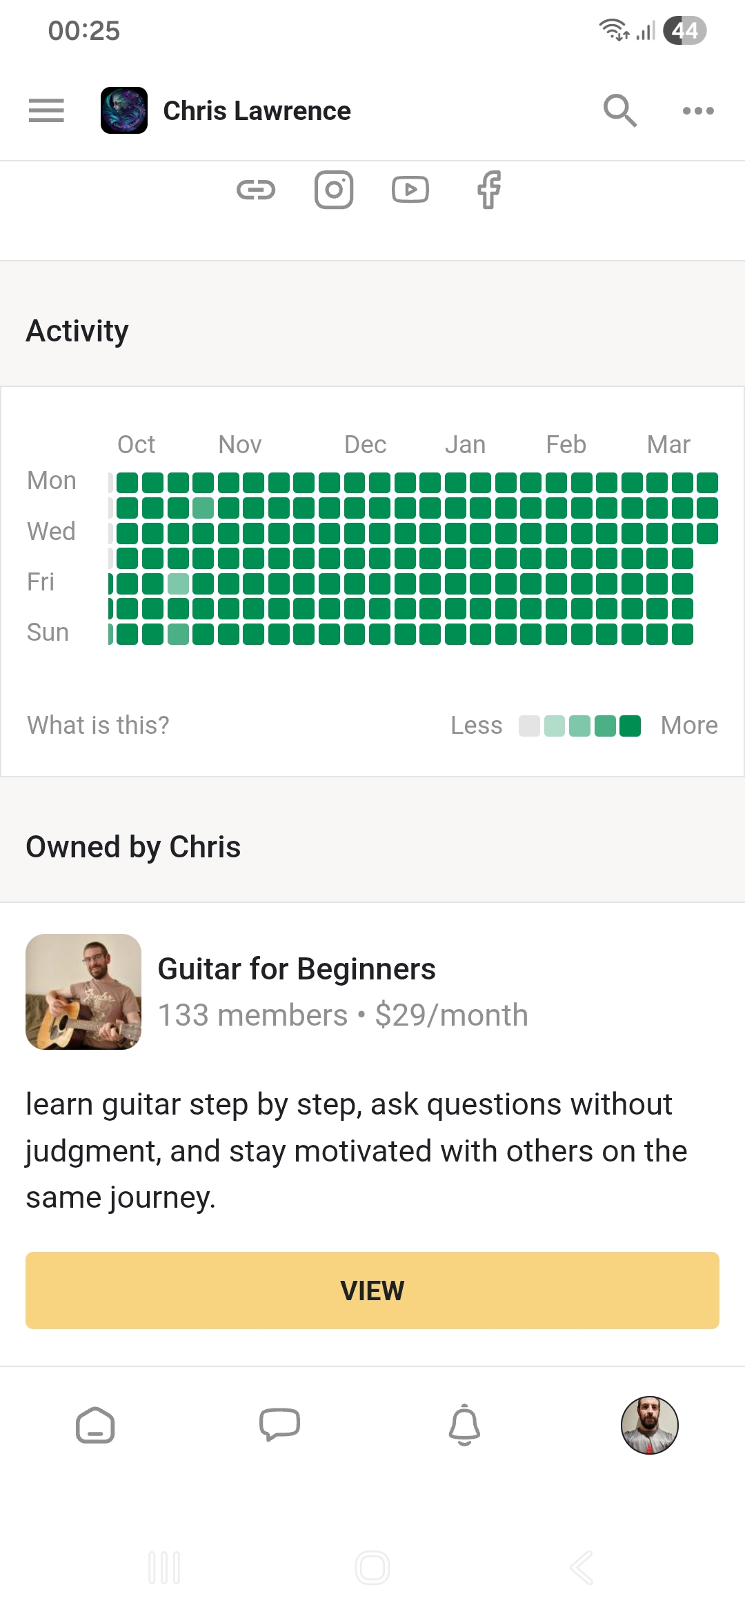
Task: Open the website link icon
Action: pyautogui.click(x=256, y=190)
